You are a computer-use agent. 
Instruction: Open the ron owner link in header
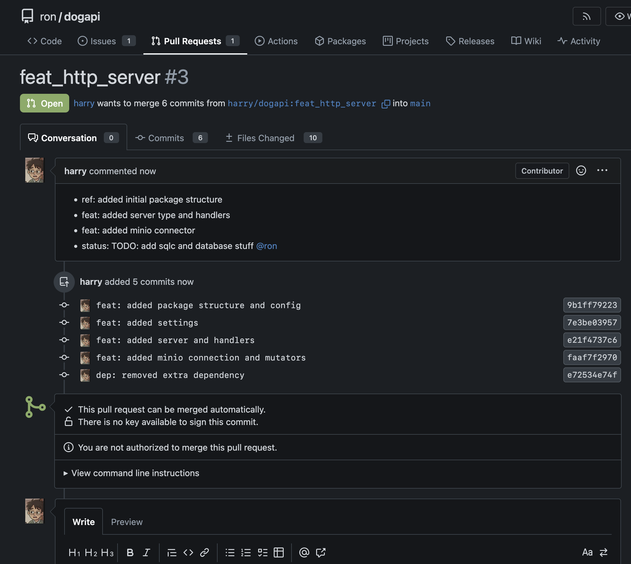tap(48, 17)
